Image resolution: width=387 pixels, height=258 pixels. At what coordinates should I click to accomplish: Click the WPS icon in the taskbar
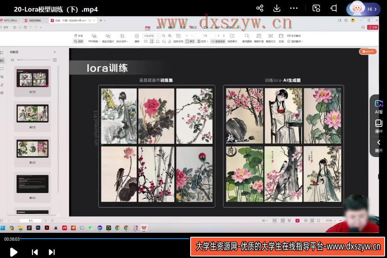coord(144,228)
